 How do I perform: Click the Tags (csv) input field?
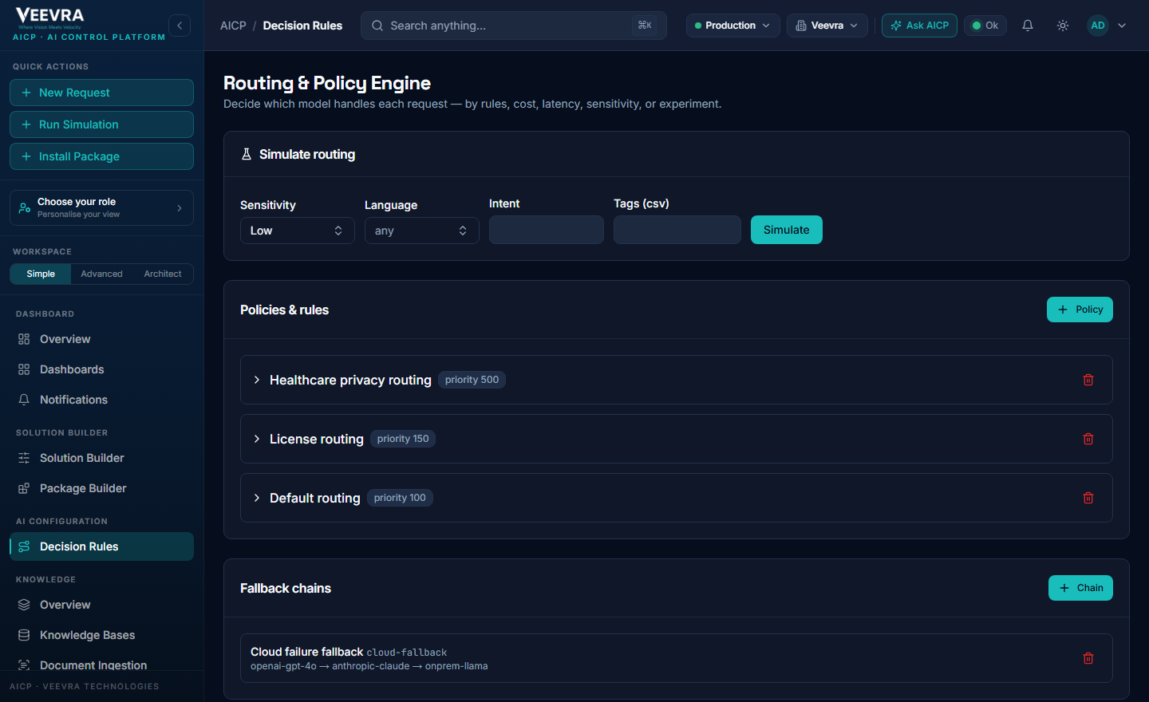pyautogui.click(x=677, y=230)
